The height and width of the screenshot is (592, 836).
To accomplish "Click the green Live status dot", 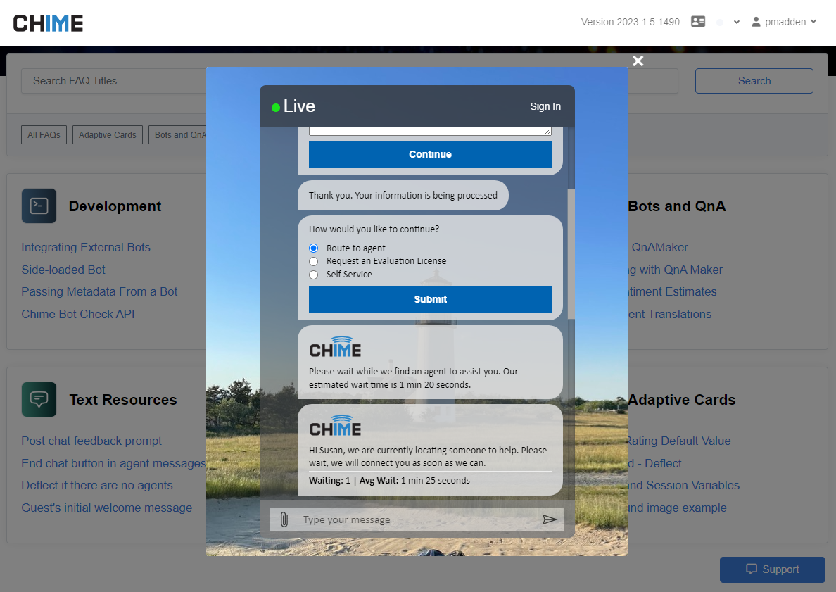I will tap(276, 108).
